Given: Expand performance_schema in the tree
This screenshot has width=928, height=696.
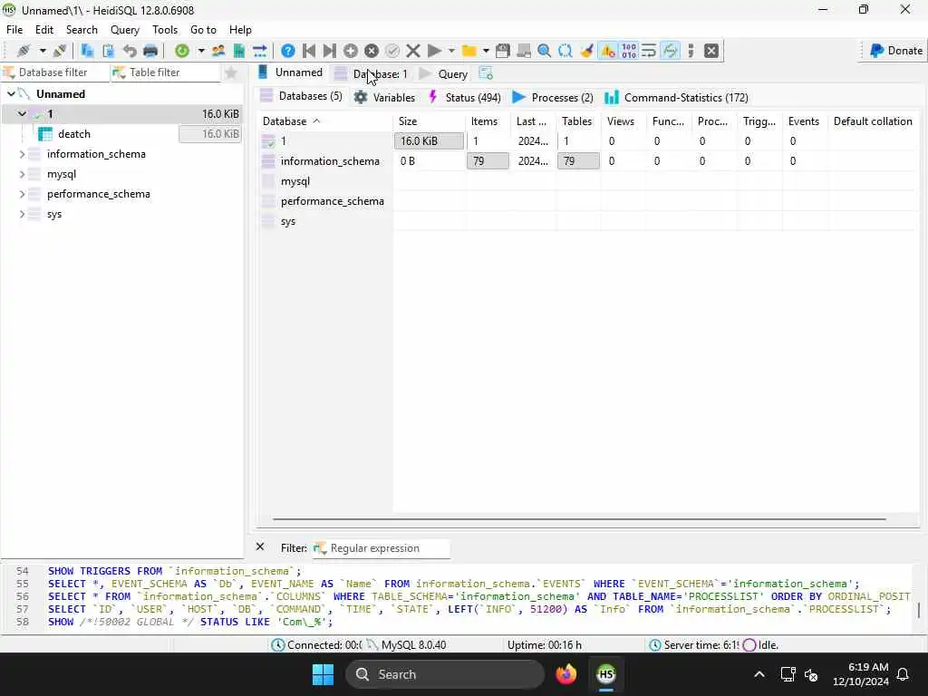Looking at the screenshot, I should pyautogui.click(x=22, y=194).
